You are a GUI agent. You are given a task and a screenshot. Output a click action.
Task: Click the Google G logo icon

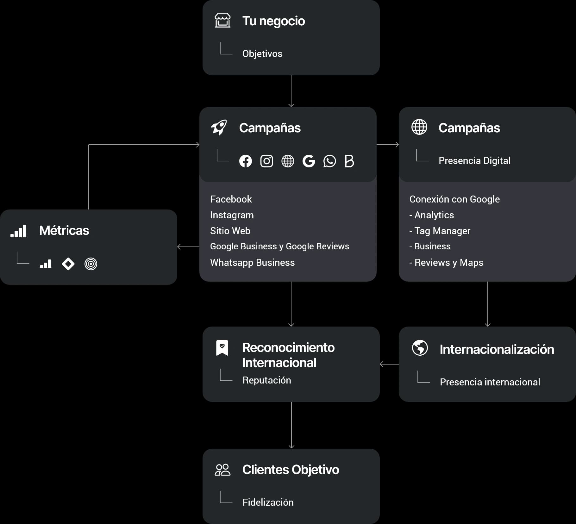309,161
